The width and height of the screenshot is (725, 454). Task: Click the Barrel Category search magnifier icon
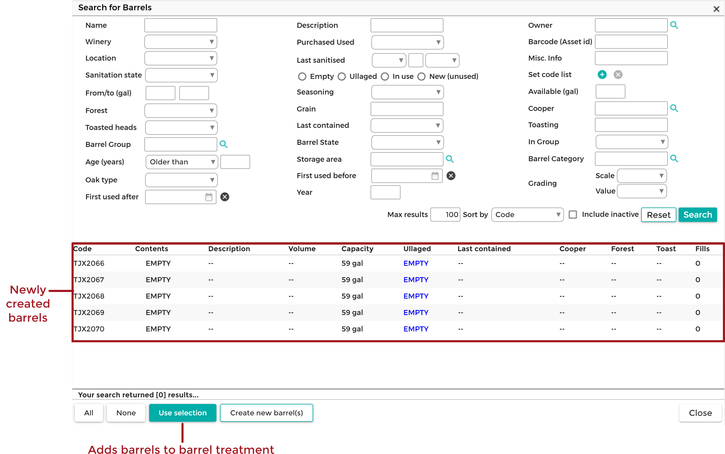pos(674,159)
